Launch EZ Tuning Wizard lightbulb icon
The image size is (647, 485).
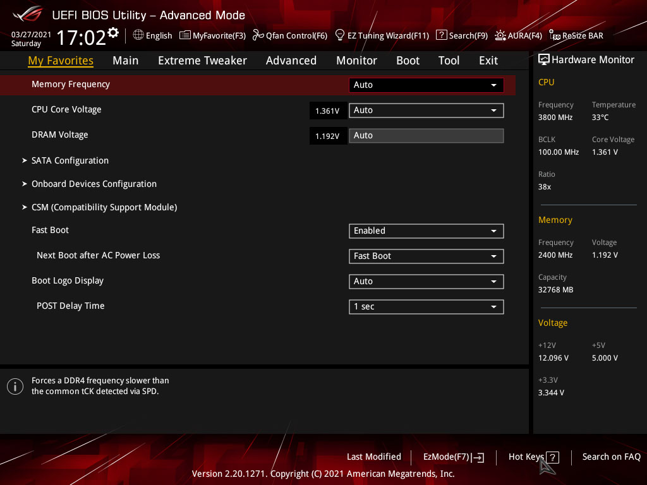coord(339,35)
